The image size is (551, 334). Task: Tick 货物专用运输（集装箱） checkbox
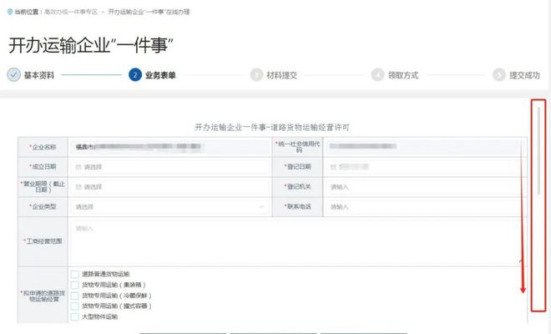pyautogui.click(x=75, y=285)
